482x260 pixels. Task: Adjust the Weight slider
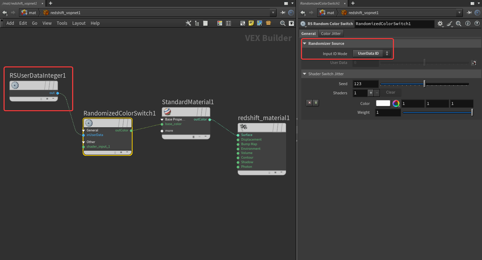click(438, 112)
